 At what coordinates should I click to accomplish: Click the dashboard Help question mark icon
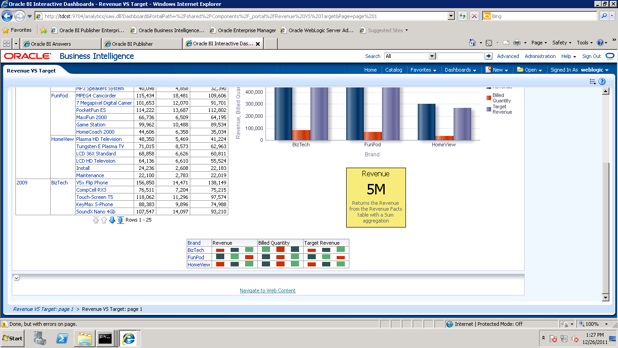pos(602,81)
